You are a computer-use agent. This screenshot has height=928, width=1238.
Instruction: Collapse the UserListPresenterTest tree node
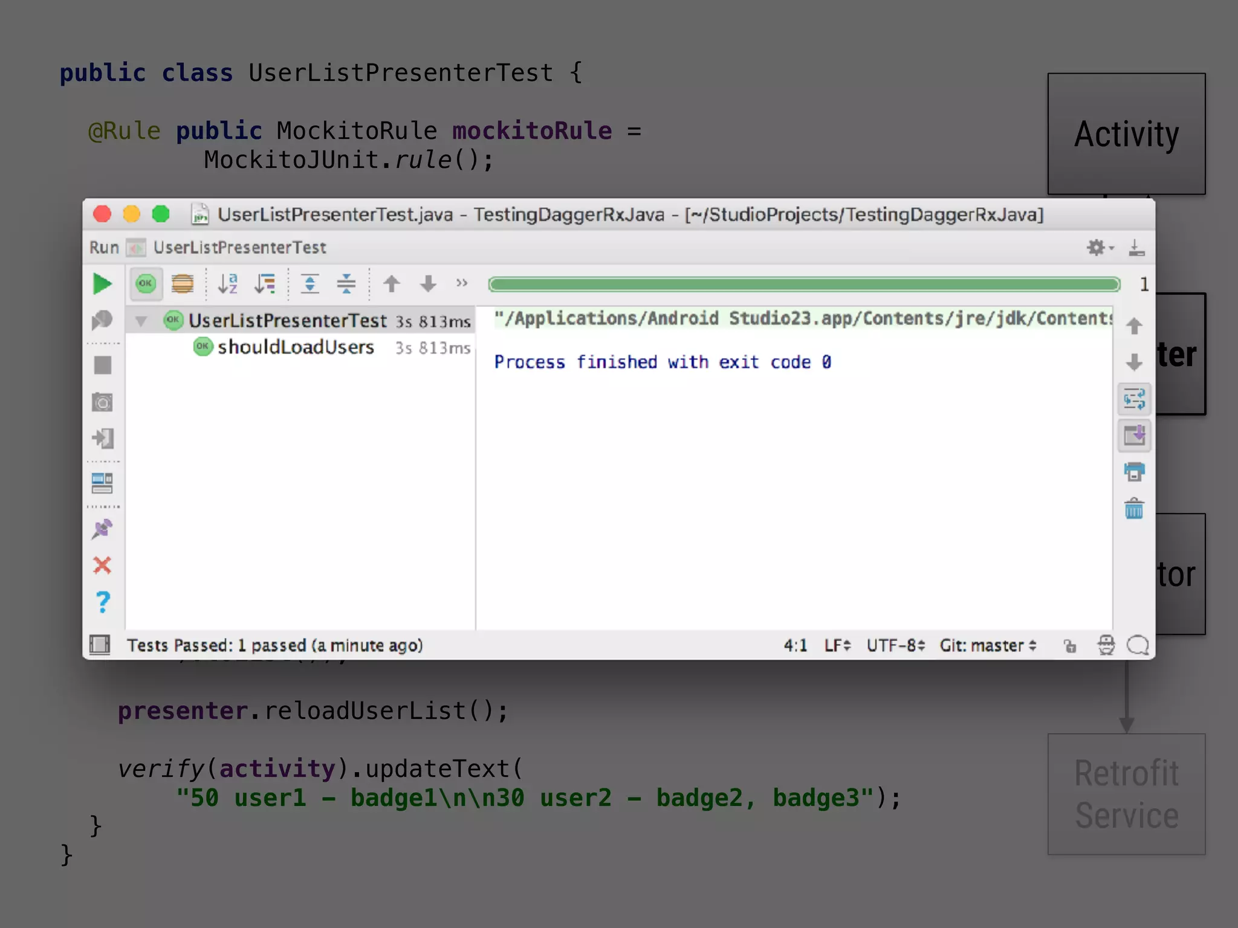click(141, 321)
